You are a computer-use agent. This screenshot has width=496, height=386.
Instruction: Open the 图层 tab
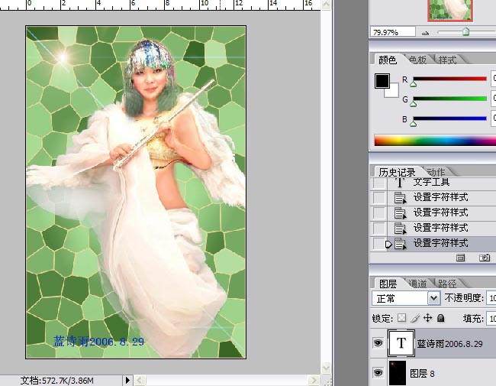click(388, 284)
